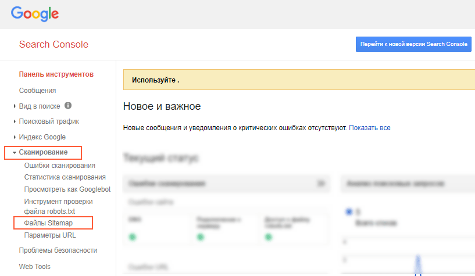The image size is (475, 276).
Task: Click the Новые сообщения и уведомления status text
Action: (x=235, y=128)
